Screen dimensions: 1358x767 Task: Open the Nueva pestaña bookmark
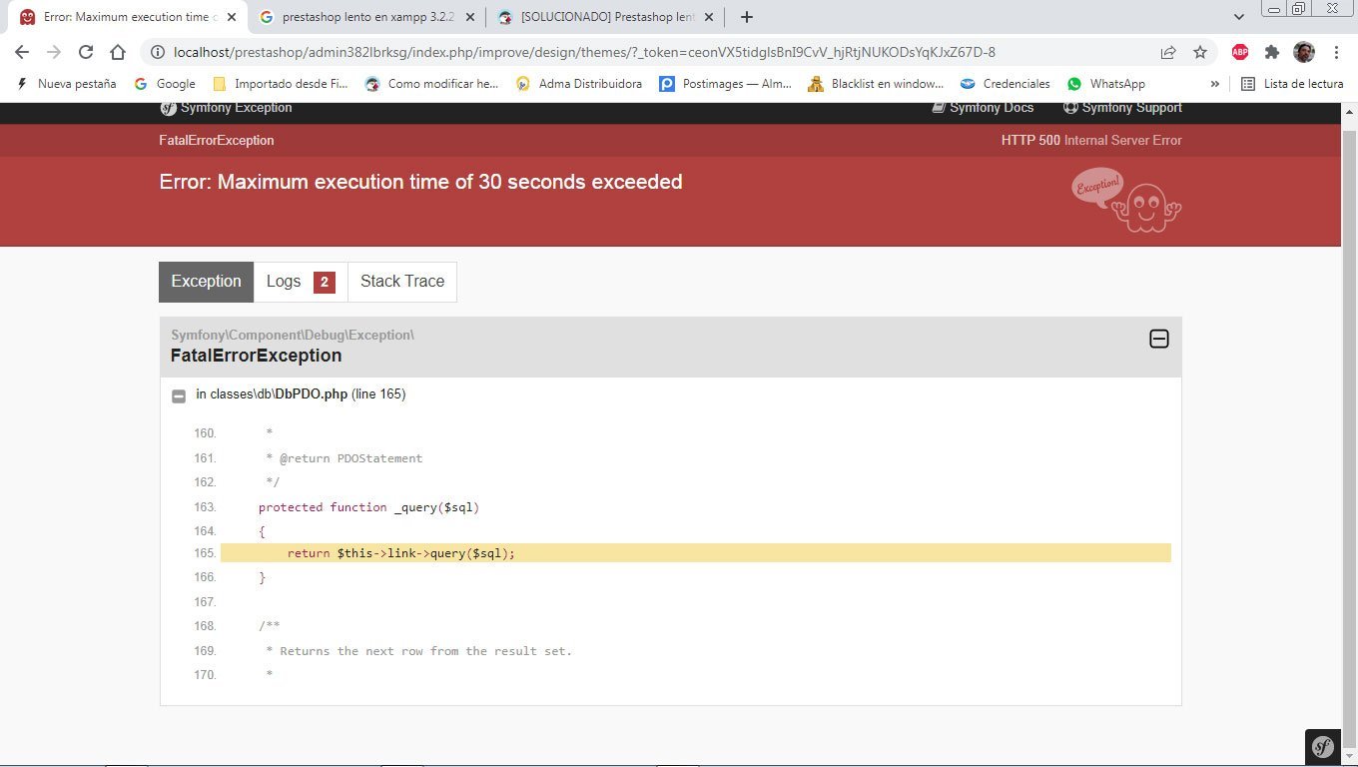(66, 84)
